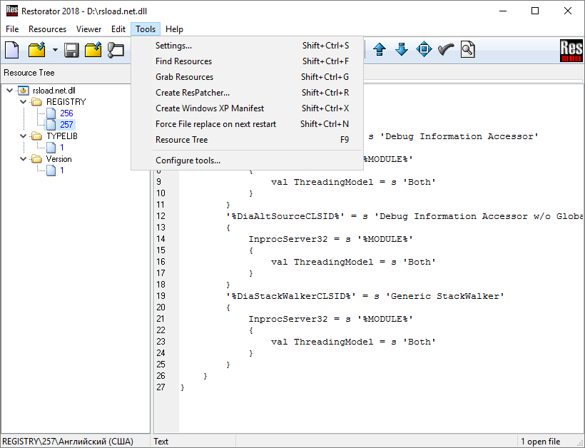This screenshot has width=585, height=448.
Task: Click the ResPatcher tool icon
Action: [x=116, y=50]
